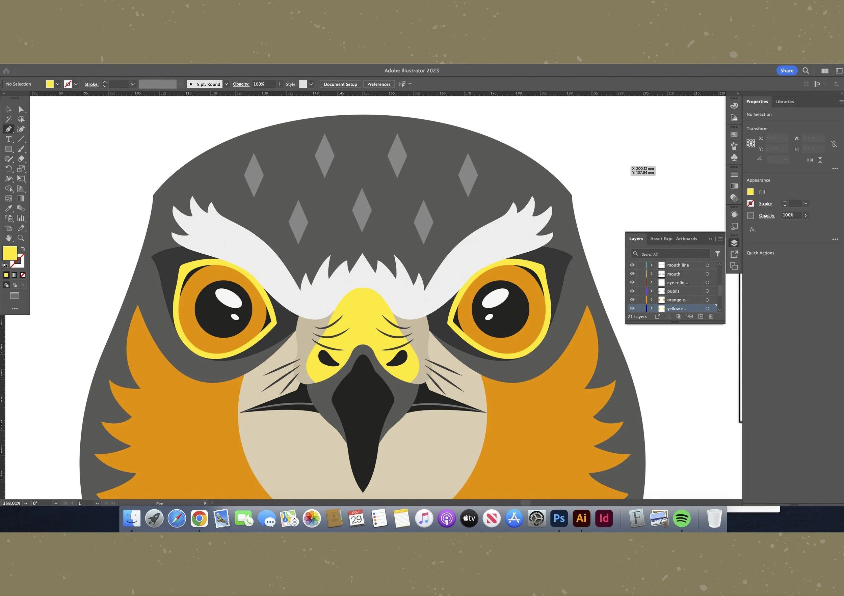Screen dimensions: 844x596
Task: Select the Gradient tool
Action: pyautogui.click(x=21, y=199)
